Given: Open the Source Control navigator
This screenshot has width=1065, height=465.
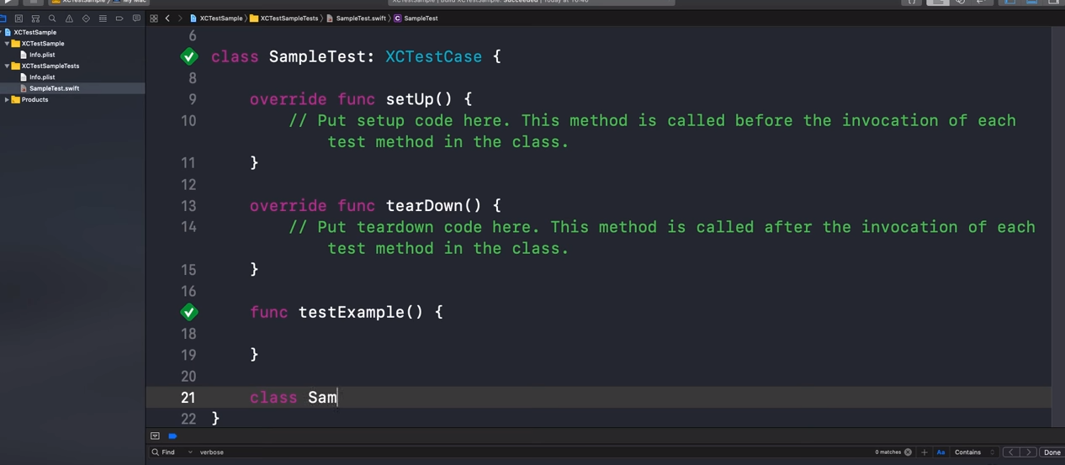Looking at the screenshot, I should click(19, 18).
